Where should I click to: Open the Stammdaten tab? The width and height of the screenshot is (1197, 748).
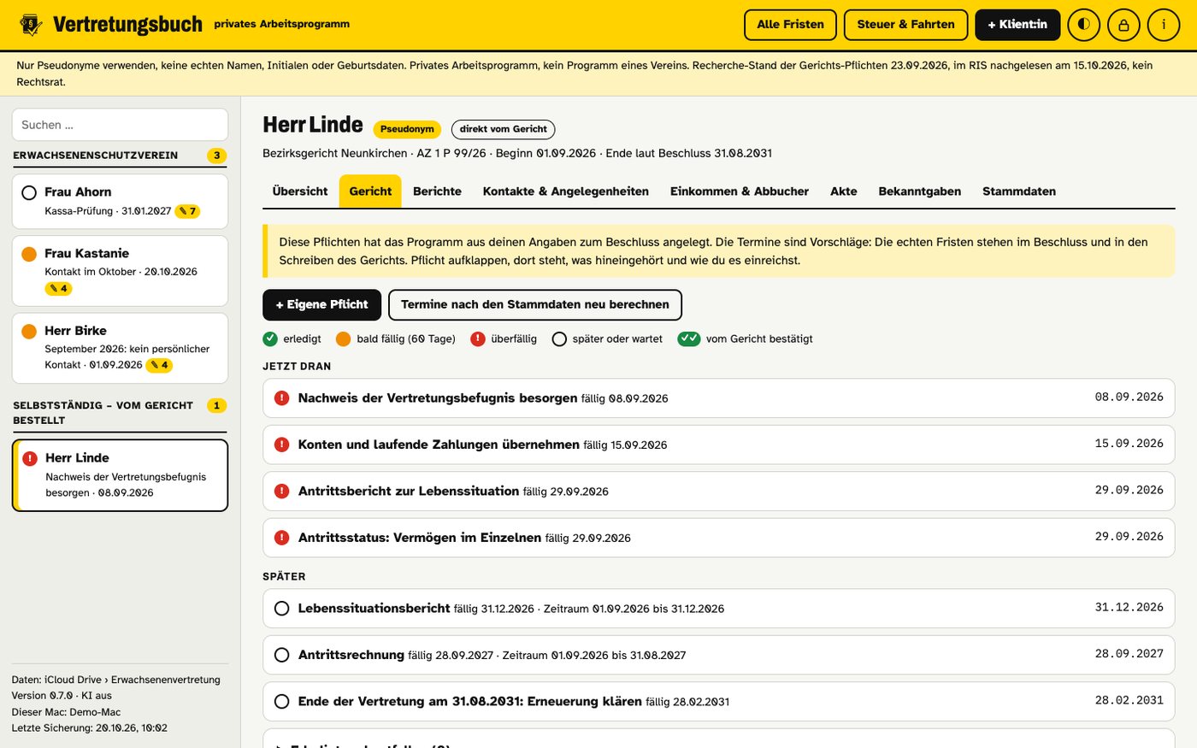[1019, 191]
